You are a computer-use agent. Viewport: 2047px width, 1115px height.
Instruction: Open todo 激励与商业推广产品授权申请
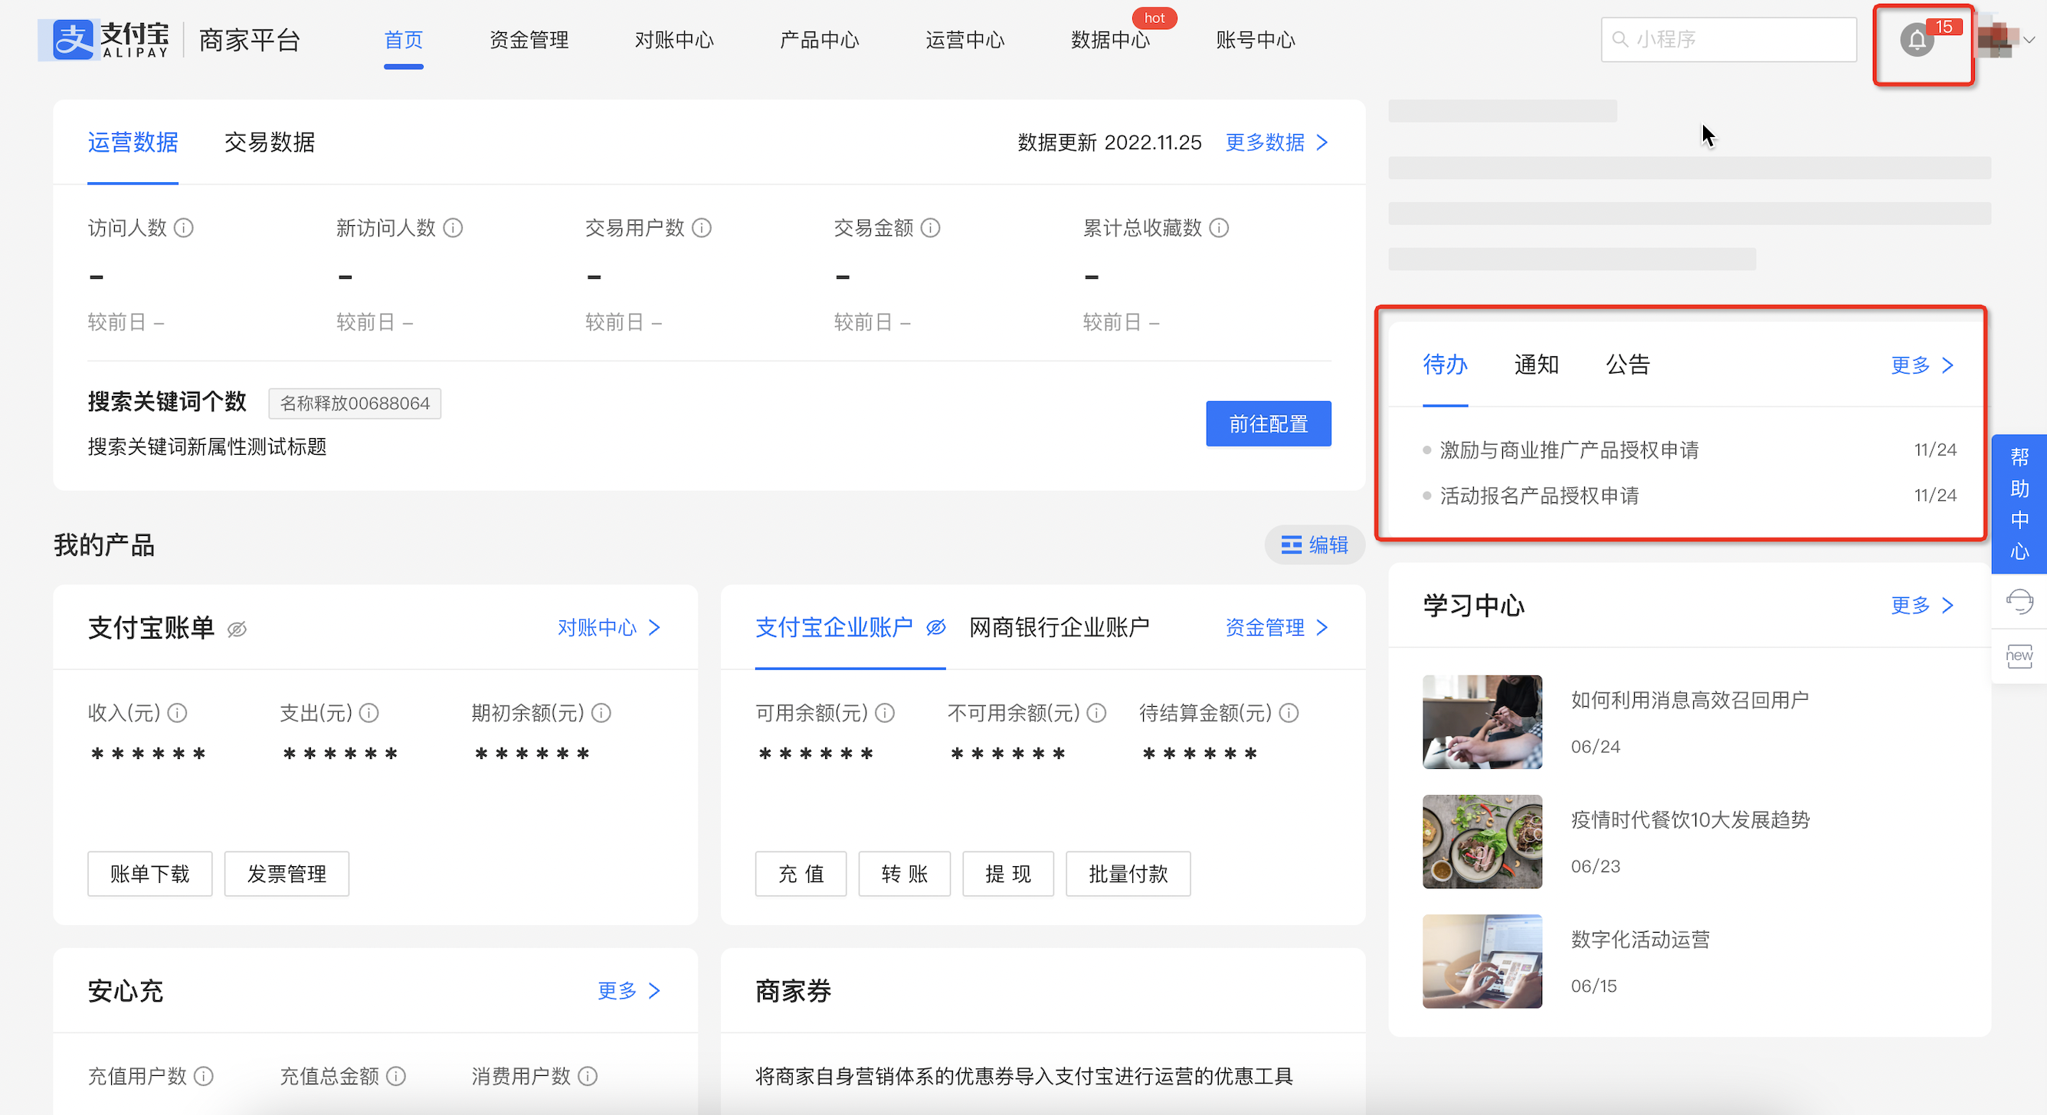[1569, 450]
